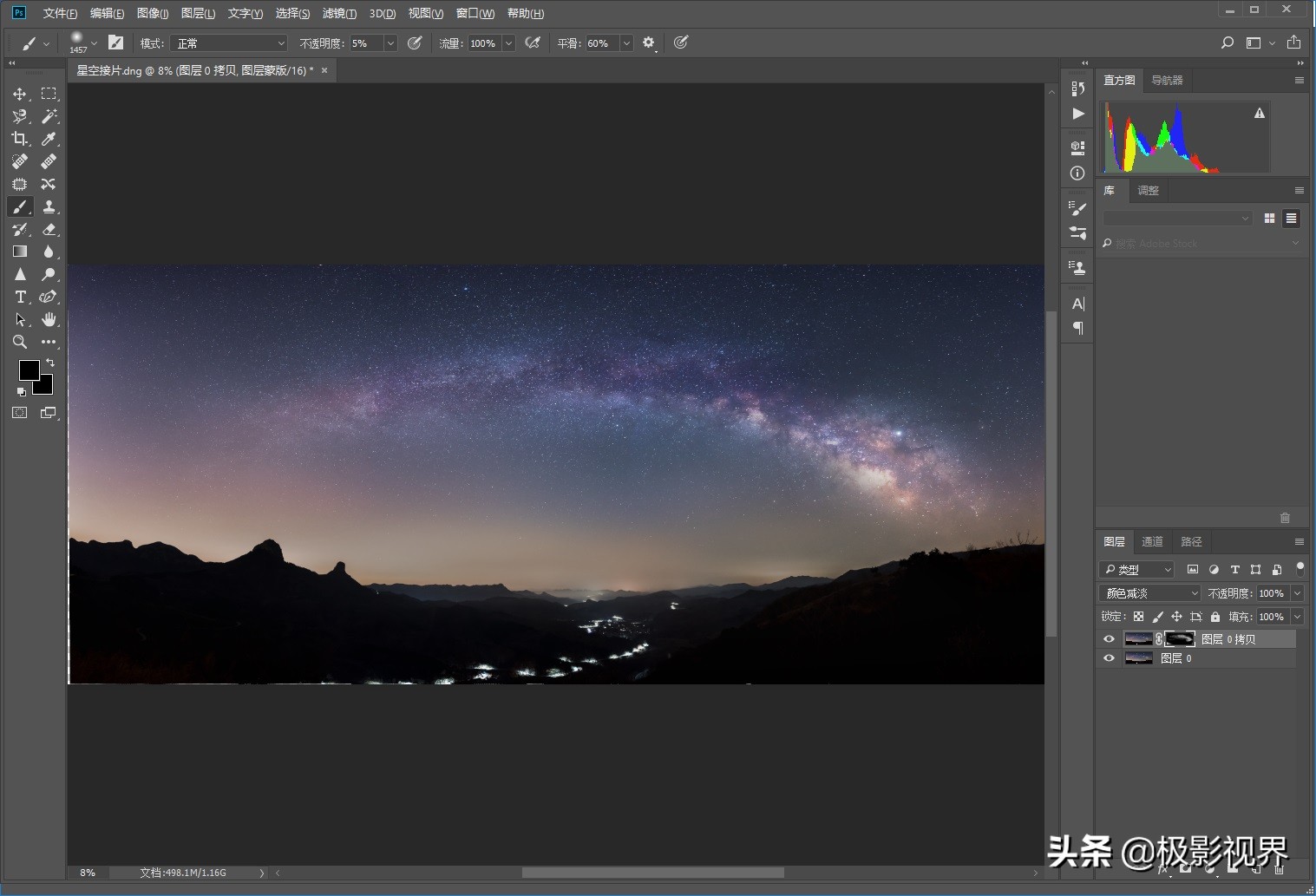Viewport: 1316px width, 896px height.
Task: Toggle lock transparent pixels icon
Action: click(x=1138, y=617)
